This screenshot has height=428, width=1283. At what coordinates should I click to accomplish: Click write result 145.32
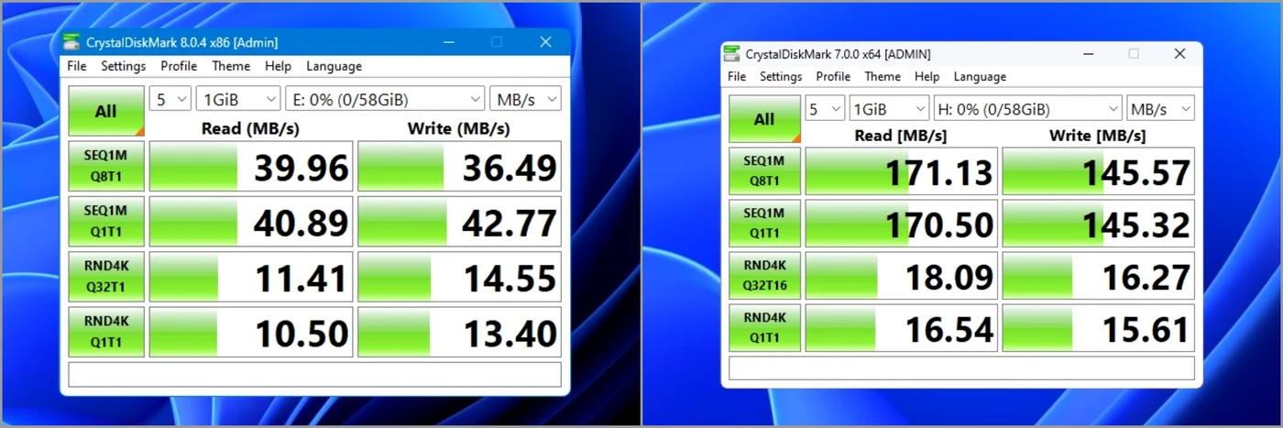coord(1098,223)
